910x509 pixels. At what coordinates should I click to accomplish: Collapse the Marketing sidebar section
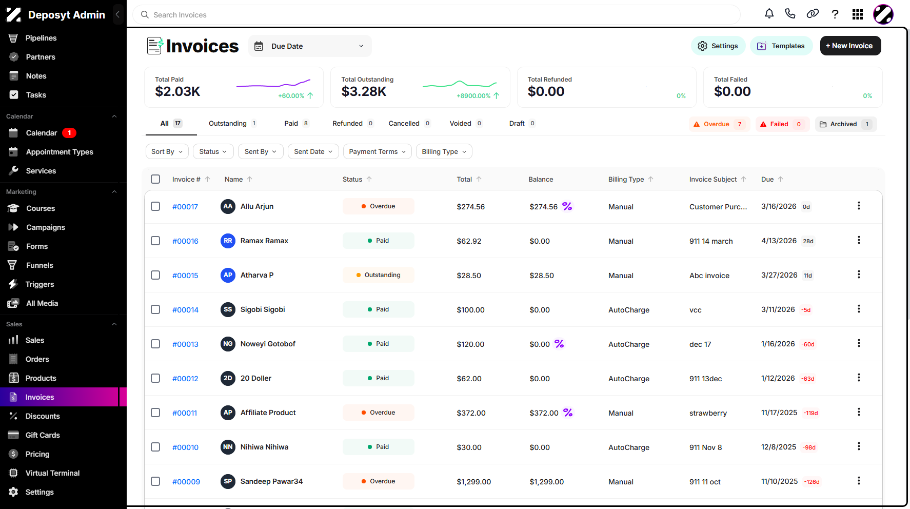pyautogui.click(x=114, y=192)
